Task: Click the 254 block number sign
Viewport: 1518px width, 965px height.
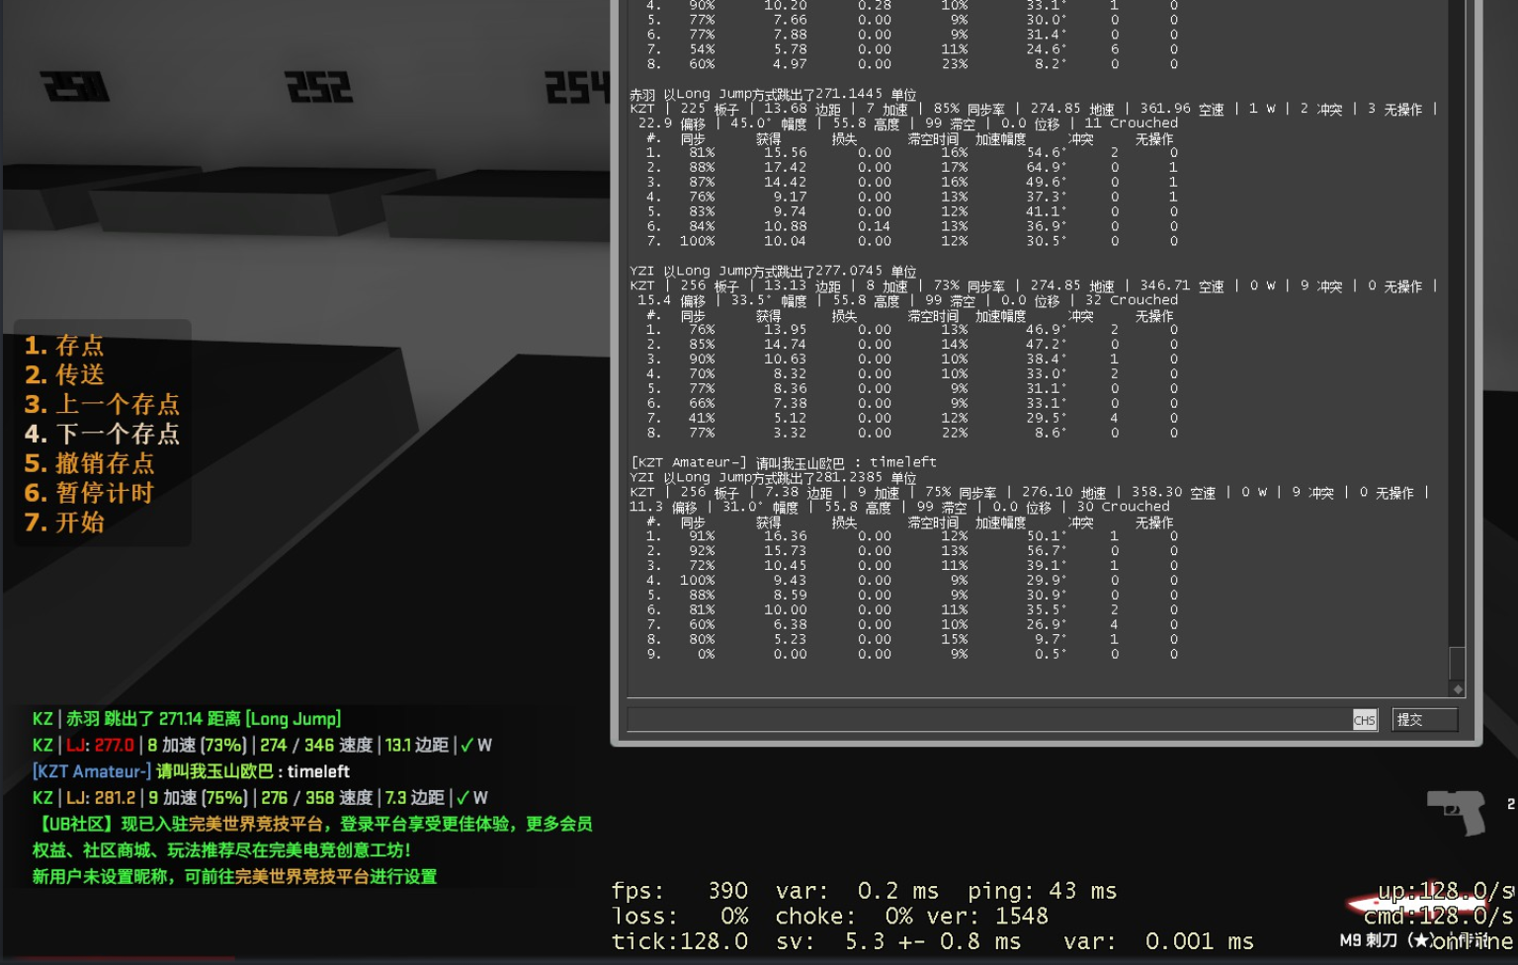Action: 577,87
